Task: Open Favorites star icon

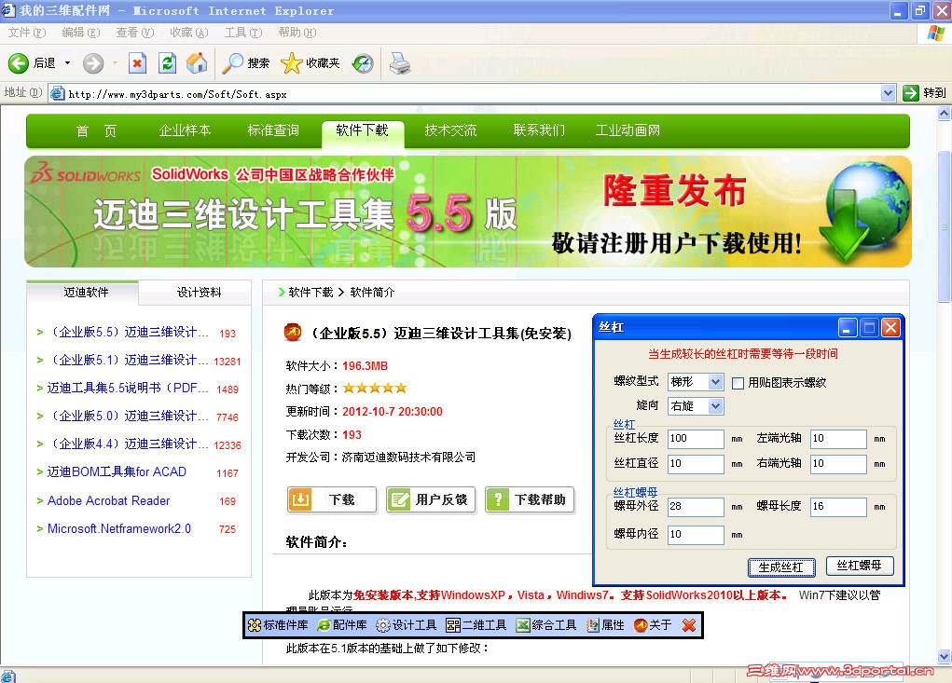Action: [292, 63]
